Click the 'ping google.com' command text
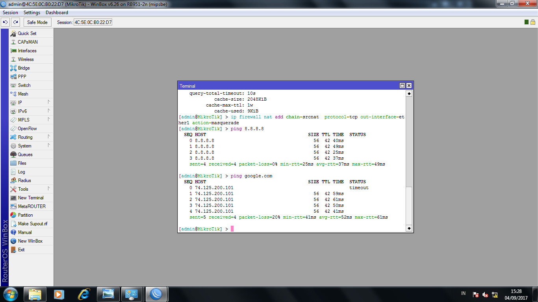The height and width of the screenshot is (302, 538). pyautogui.click(x=251, y=176)
